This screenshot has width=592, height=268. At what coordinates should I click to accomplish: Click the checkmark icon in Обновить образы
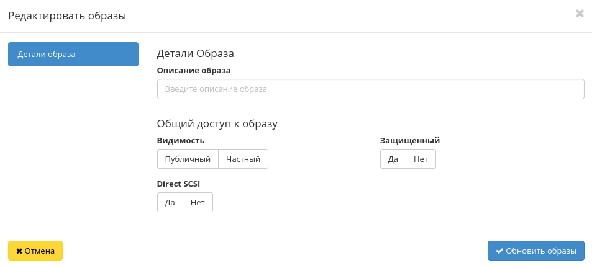point(499,251)
